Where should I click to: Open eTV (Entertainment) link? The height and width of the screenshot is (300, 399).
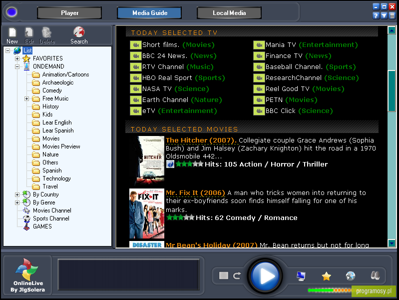(x=179, y=110)
